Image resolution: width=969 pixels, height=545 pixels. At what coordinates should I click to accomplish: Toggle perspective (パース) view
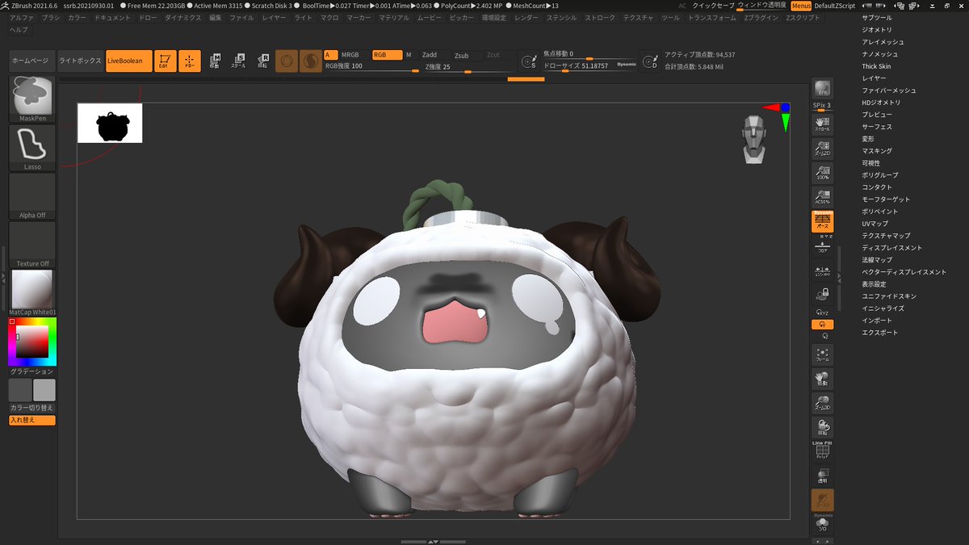click(x=823, y=222)
